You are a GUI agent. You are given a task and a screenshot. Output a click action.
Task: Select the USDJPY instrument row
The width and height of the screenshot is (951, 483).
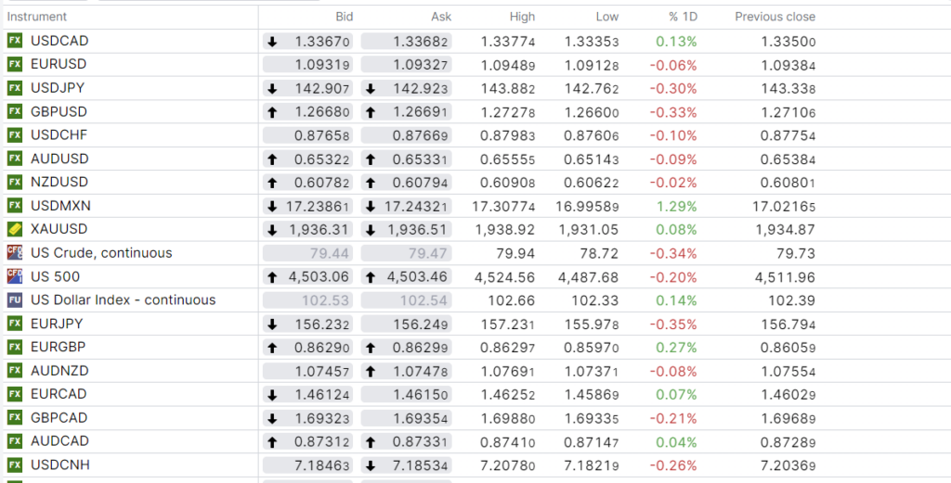[x=59, y=88]
